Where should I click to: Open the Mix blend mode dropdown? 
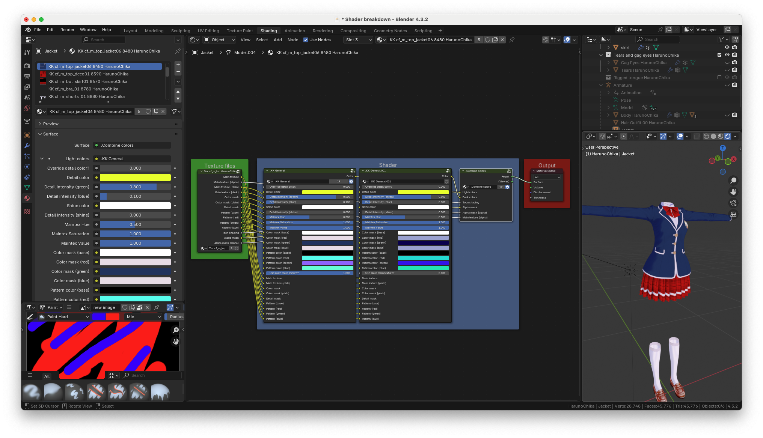144,317
